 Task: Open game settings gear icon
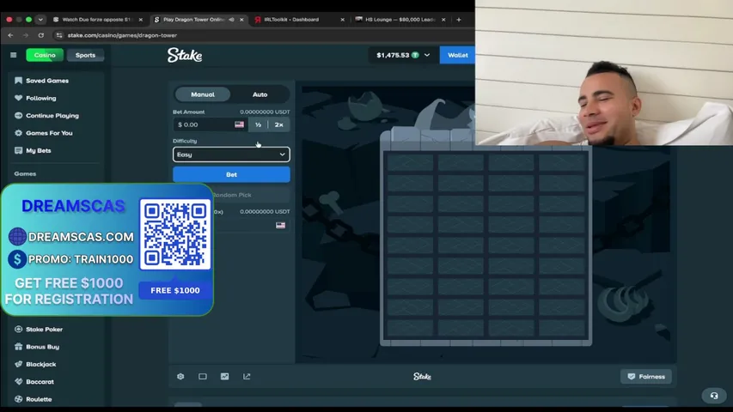coord(180,377)
